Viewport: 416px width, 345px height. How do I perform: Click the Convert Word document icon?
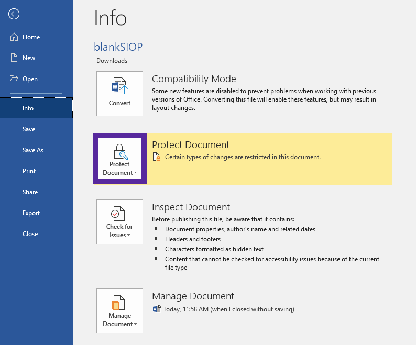(x=119, y=85)
